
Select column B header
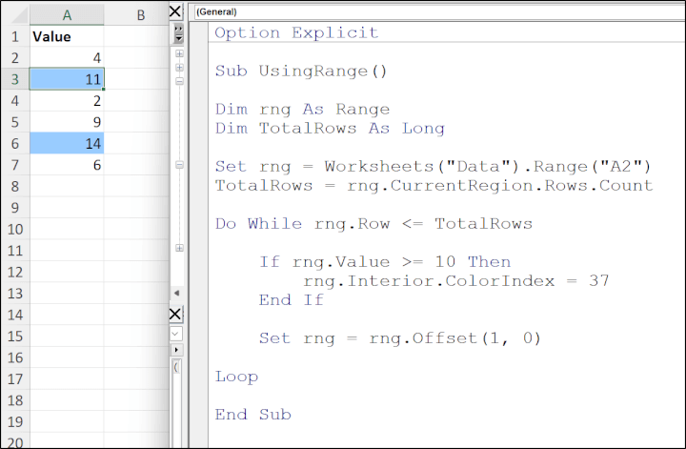click(x=141, y=15)
